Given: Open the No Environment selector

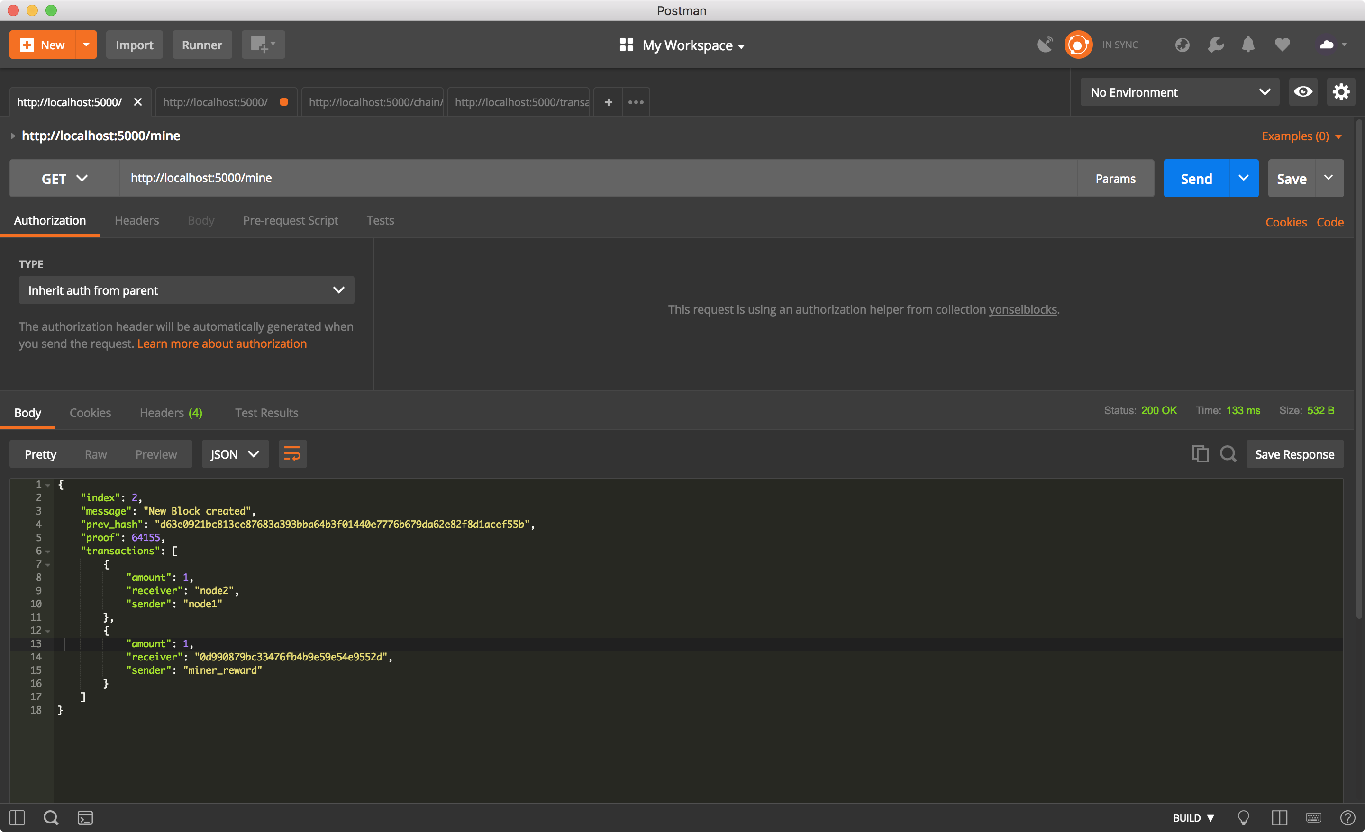Looking at the screenshot, I should pos(1179,92).
